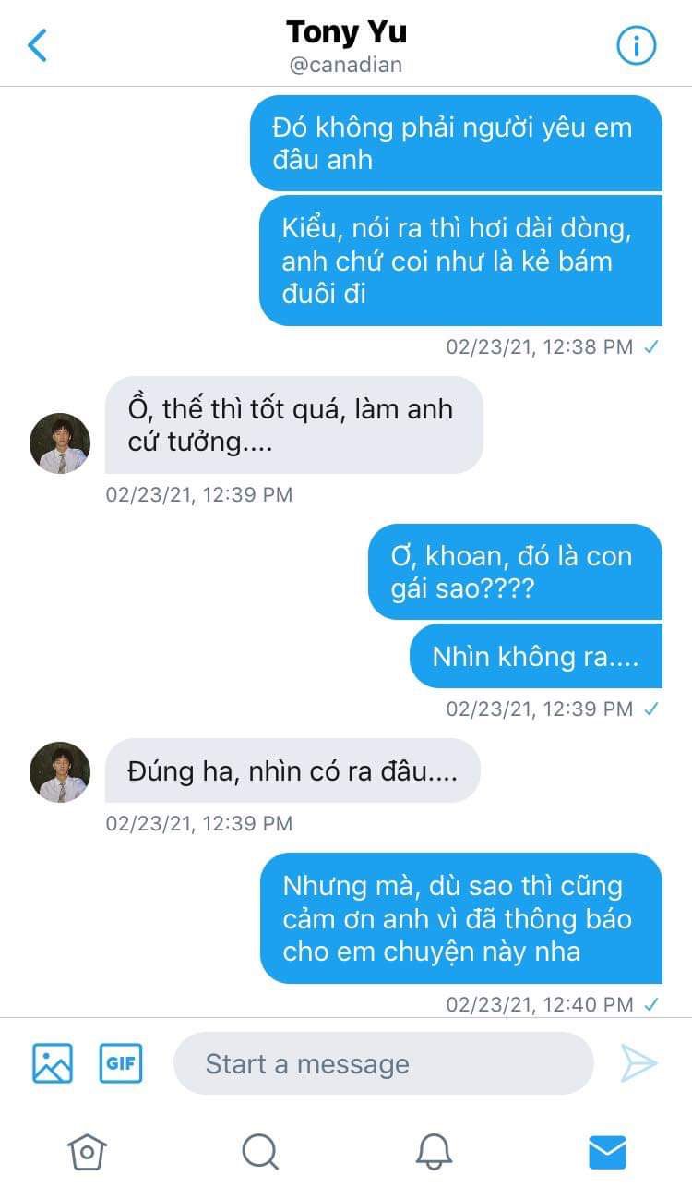The width and height of the screenshot is (692, 1200).
Task: Attach a photo with image icon
Action: pyautogui.click(x=53, y=1062)
